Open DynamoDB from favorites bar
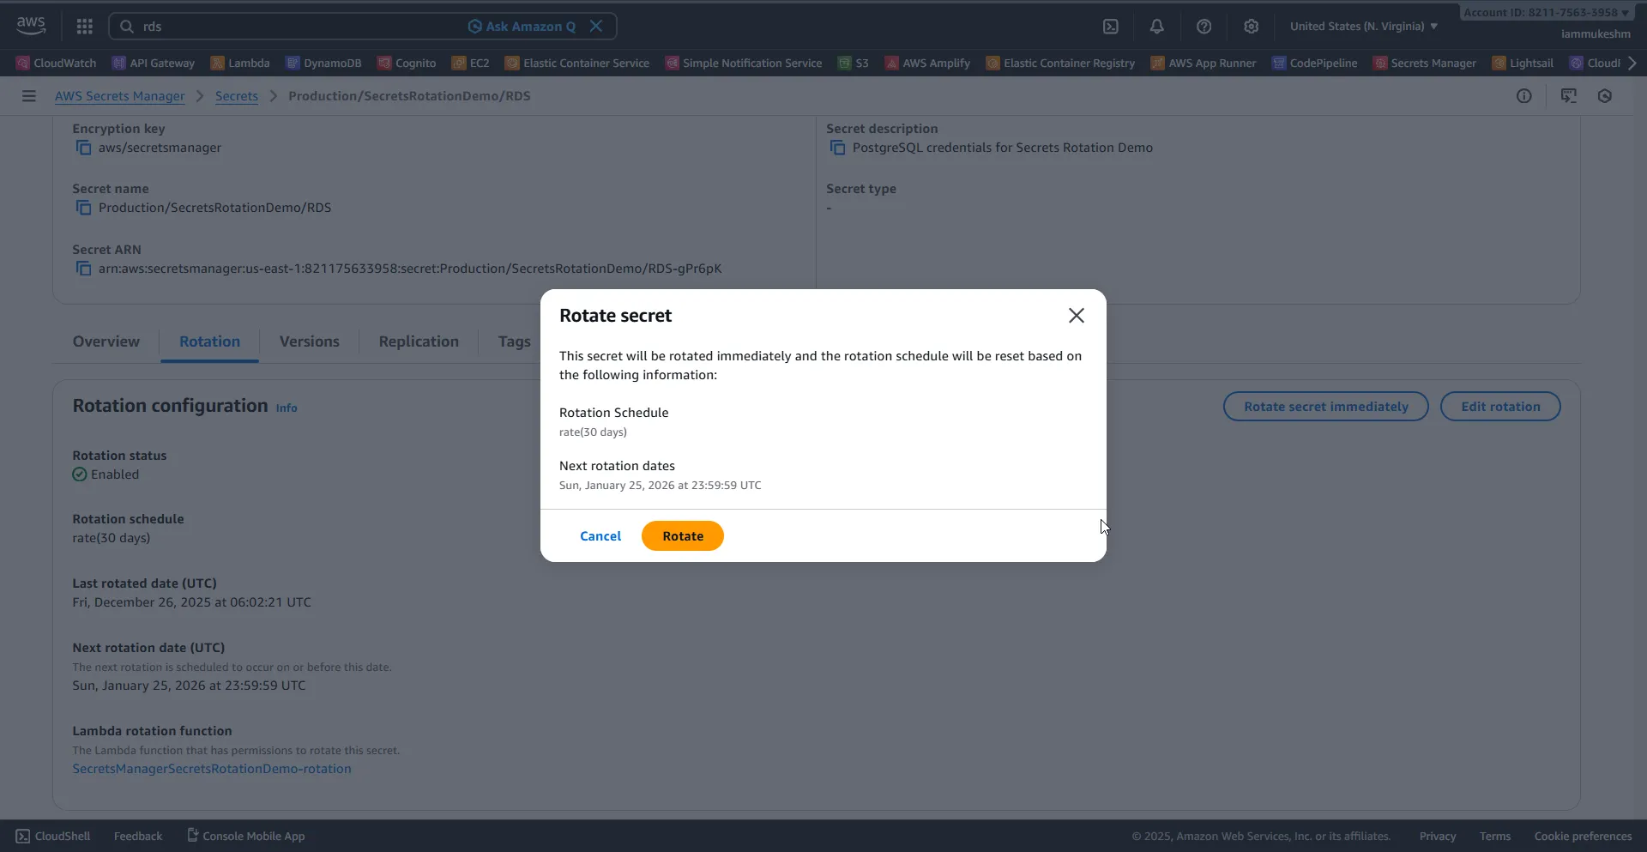The height and width of the screenshot is (852, 1647). [323, 63]
